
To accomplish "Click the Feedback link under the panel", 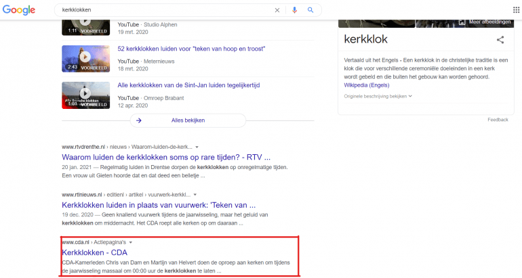I will click(x=498, y=120).
